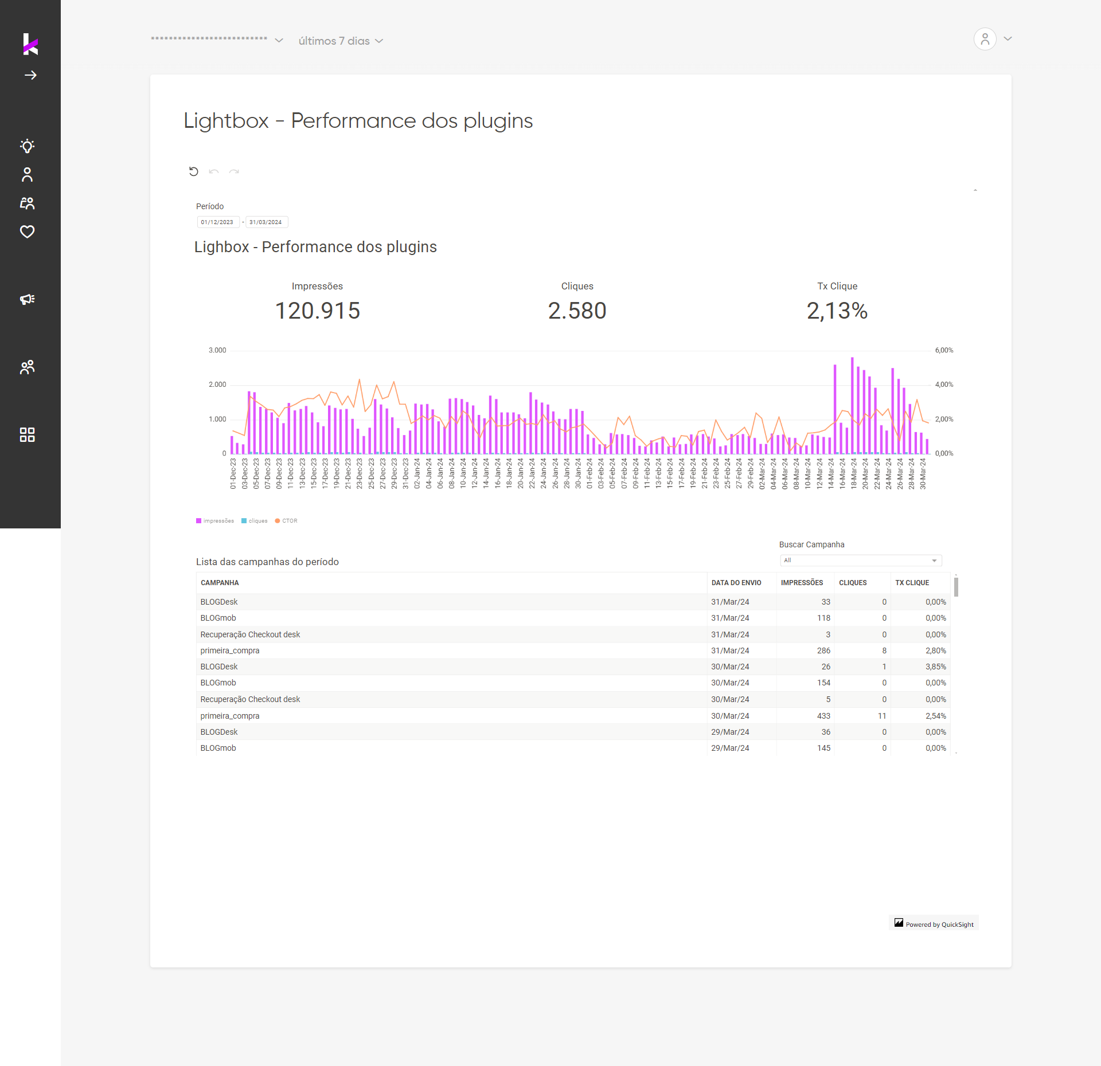The image size is (1101, 1066).
Task: Click the Powered by QuickSight link
Action: [934, 924]
